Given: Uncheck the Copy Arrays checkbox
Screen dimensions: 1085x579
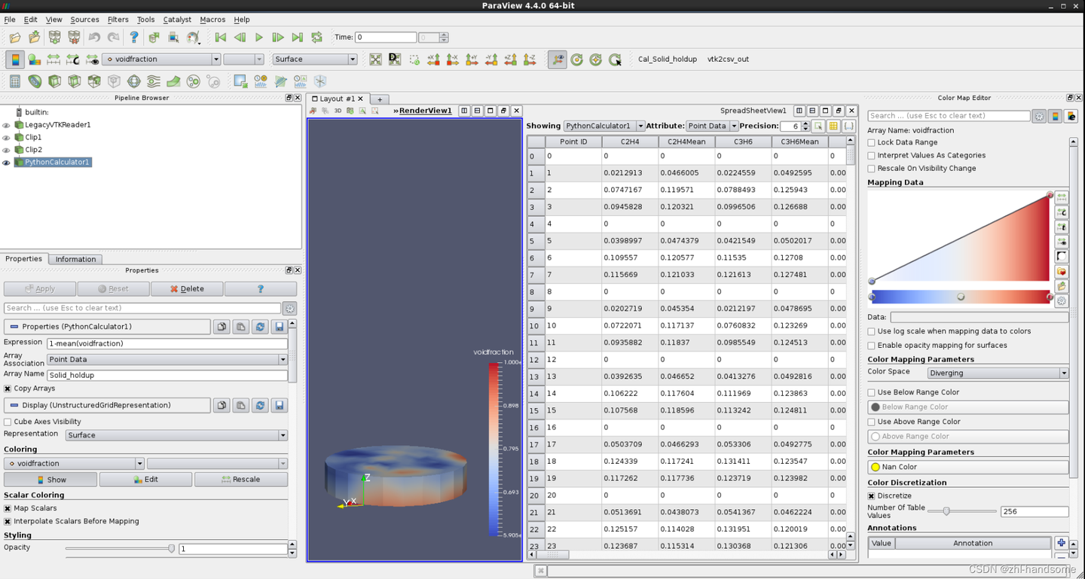Looking at the screenshot, I should [x=8, y=389].
